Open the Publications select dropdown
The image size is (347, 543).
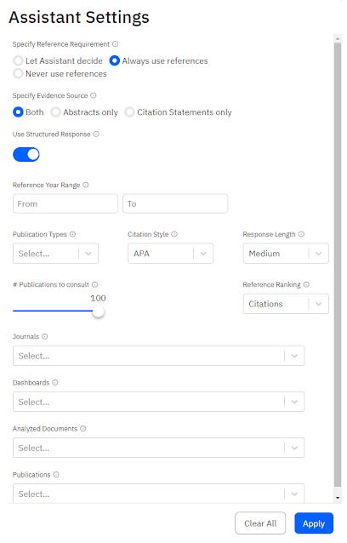[x=158, y=493]
